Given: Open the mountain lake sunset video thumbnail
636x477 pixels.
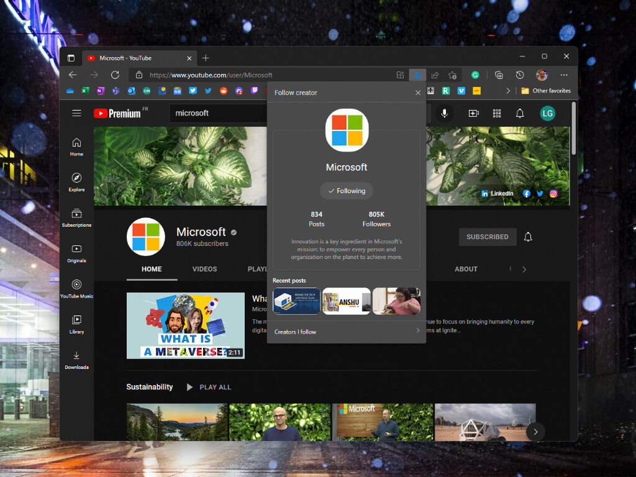Looking at the screenshot, I should pos(177,422).
